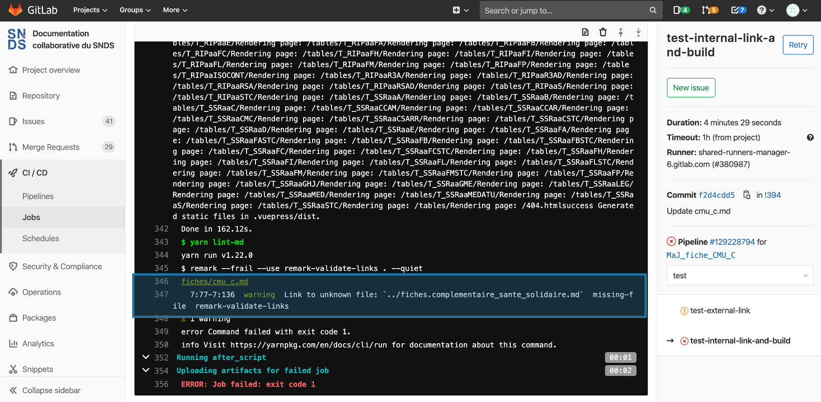Collapse Uploading artifacts for failed job section
This screenshot has height=402, width=821.
[146, 370]
